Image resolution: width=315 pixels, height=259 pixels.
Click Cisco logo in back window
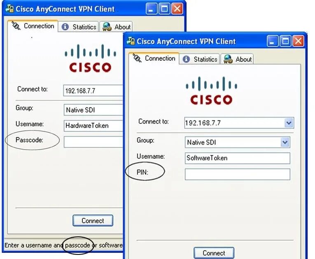90,58
